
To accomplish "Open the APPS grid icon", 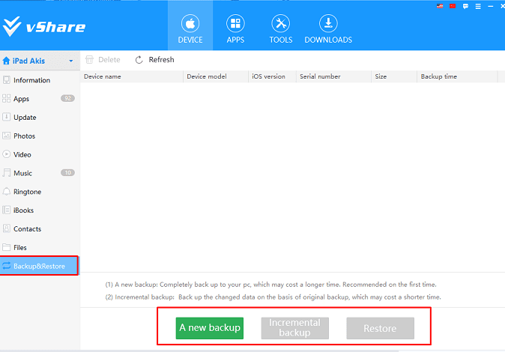I will click(235, 23).
